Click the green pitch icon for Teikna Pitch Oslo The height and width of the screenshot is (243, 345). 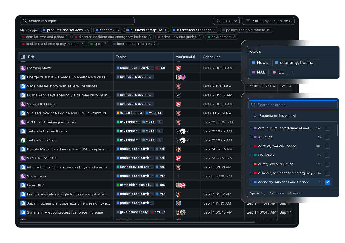point(23,140)
